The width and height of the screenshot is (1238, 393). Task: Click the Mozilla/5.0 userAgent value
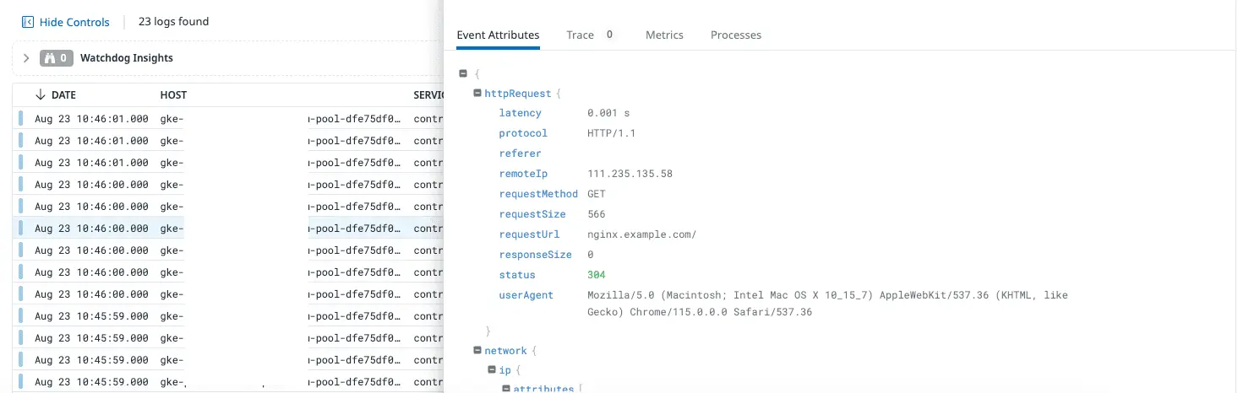click(827, 304)
